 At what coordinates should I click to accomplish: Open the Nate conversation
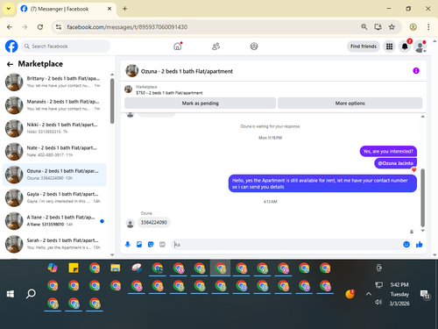tap(54, 151)
